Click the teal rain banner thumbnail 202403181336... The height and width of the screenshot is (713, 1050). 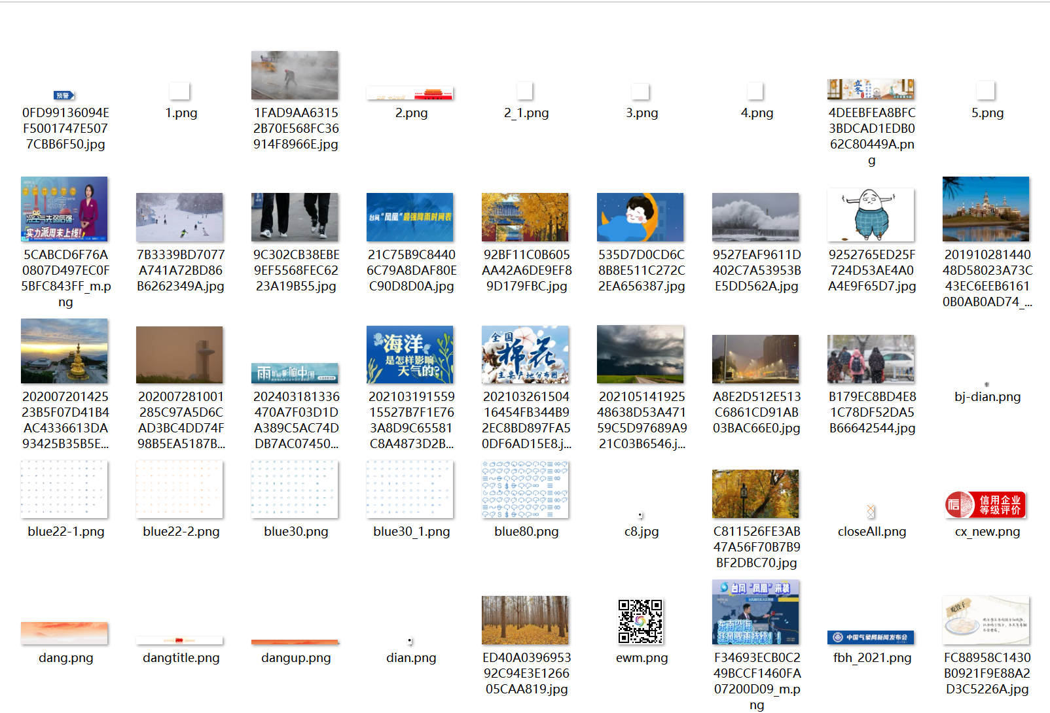point(295,374)
